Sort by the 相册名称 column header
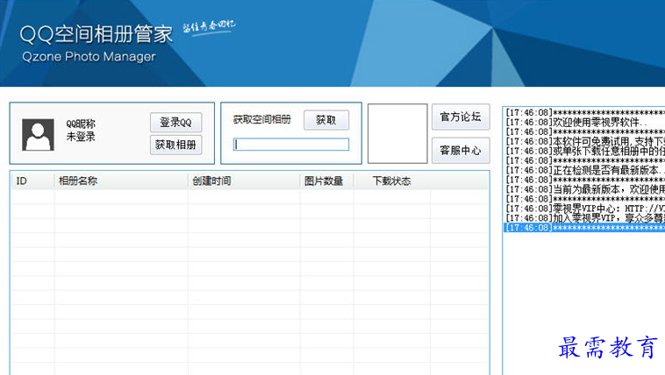The width and height of the screenshot is (665, 375). 121,181
